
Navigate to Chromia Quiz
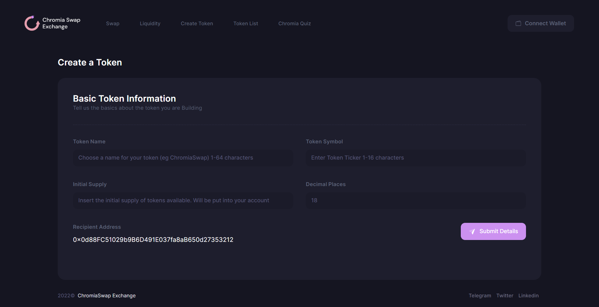coord(295,23)
